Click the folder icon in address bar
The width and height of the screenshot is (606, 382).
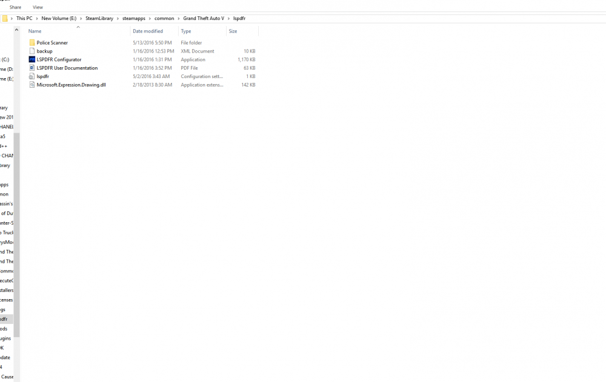point(5,19)
